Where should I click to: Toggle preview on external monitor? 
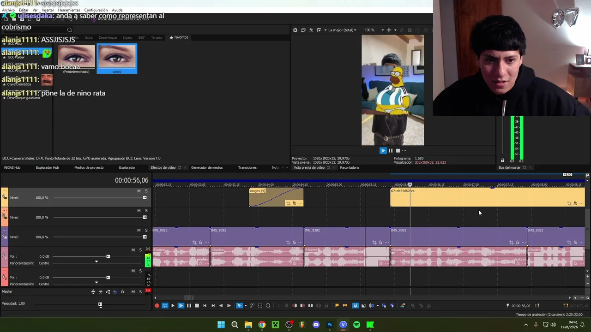point(303,30)
